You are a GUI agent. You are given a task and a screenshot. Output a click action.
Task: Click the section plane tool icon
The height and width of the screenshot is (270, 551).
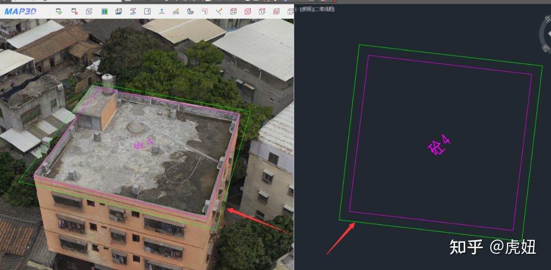(x=134, y=11)
